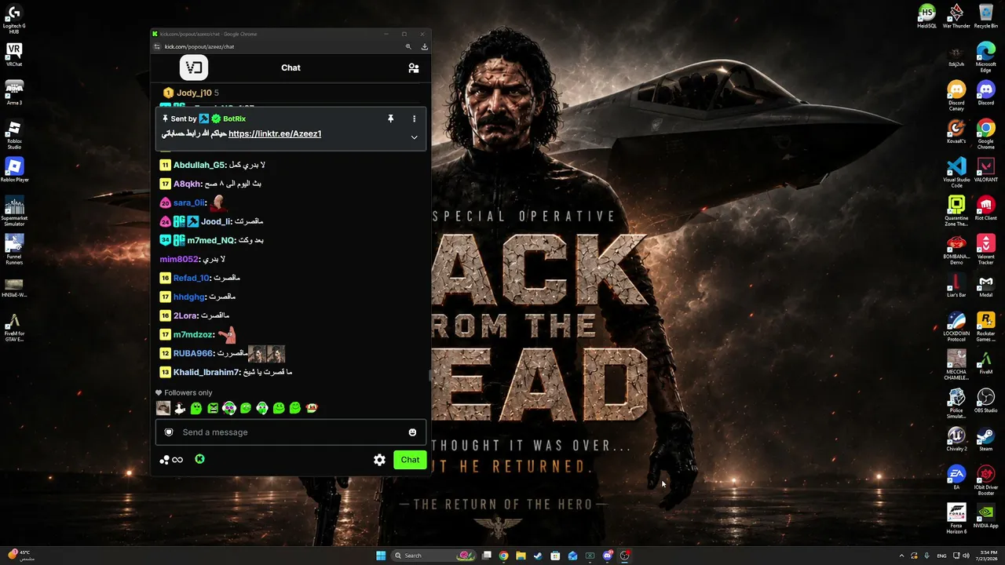
Task: Click username mim8052 in chat
Action: [x=179, y=259]
